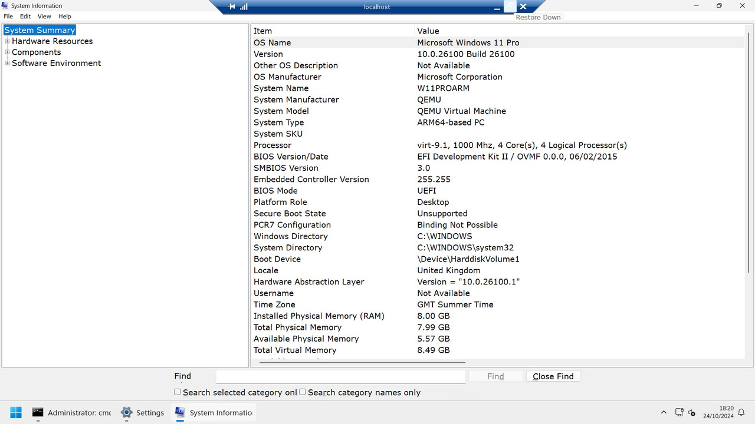
Task: Expand the Hardware Resources node
Action: point(7,41)
